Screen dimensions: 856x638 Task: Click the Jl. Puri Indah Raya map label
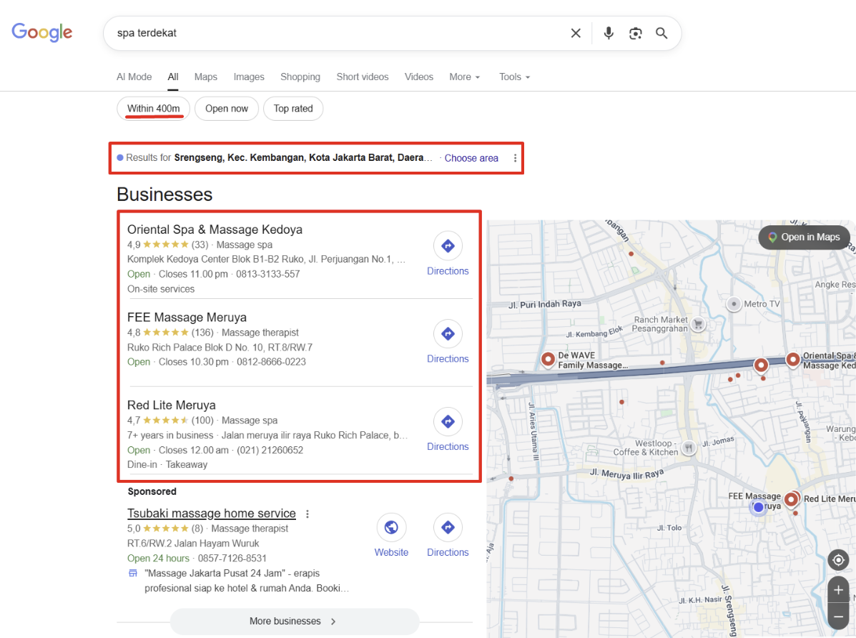tap(545, 304)
